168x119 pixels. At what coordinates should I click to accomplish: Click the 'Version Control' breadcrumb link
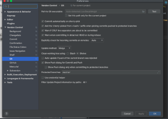pyautogui.click(x=49, y=5)
